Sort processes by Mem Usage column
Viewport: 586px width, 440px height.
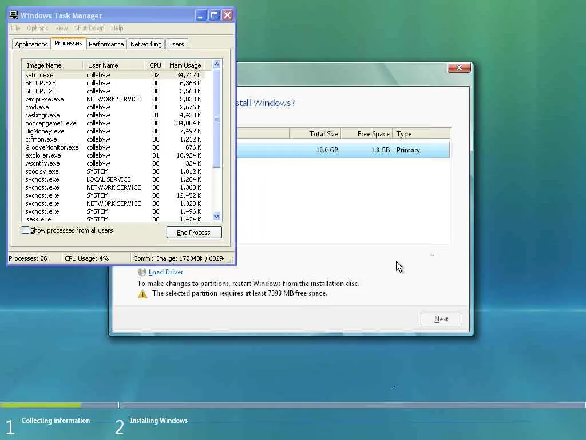pyautogui.click(x=185, y=65)
